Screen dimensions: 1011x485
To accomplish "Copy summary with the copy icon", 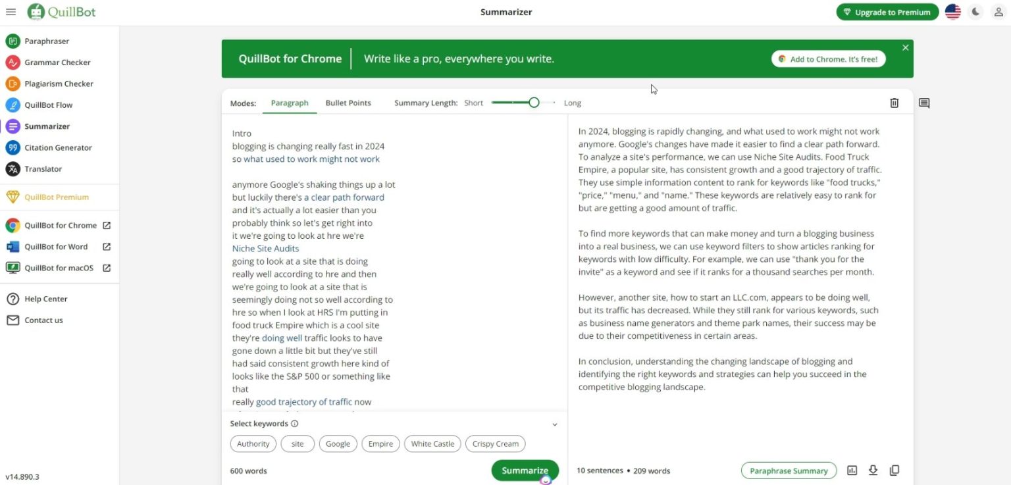I will click(894, 471).
